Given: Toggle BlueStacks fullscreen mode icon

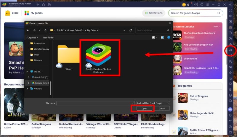Looking at the screenshot, I should 230,10.
